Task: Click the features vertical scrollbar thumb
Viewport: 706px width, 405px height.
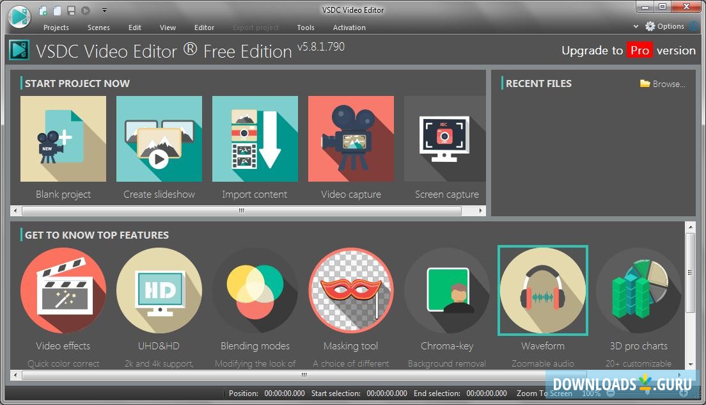Action: (x=690, y=272)
